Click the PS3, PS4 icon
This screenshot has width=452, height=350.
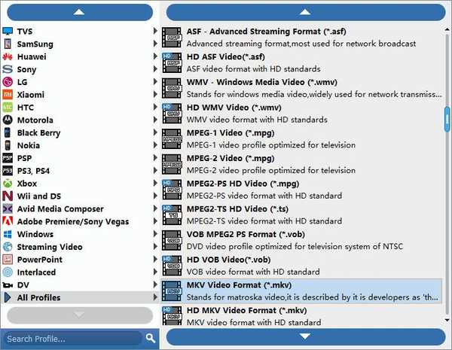click(8, 171)
